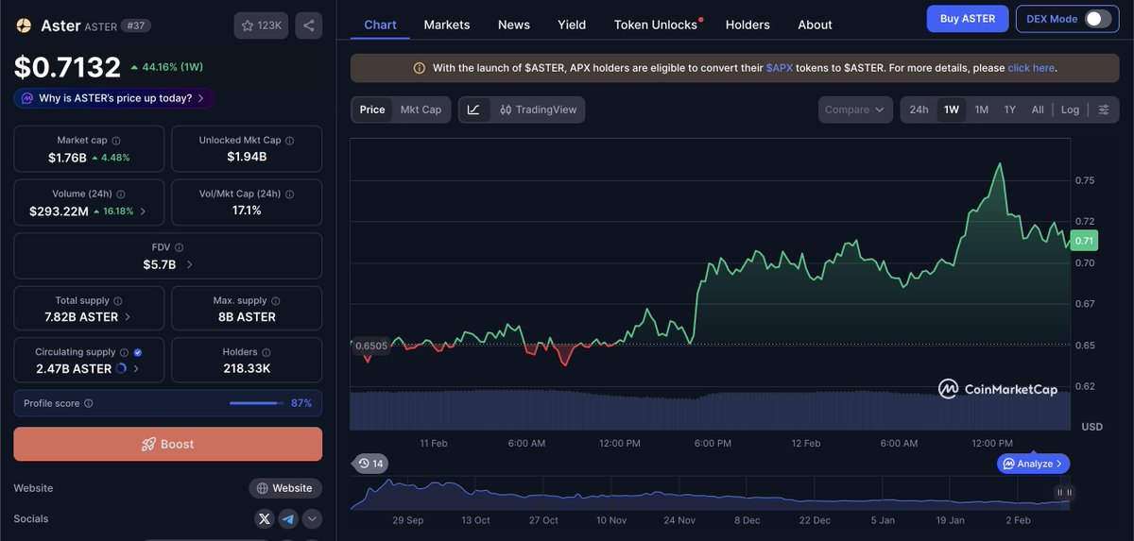Add ASTER to watchlist via star button
Screen dimensions: 1134x541
click(x=261, y=25)
